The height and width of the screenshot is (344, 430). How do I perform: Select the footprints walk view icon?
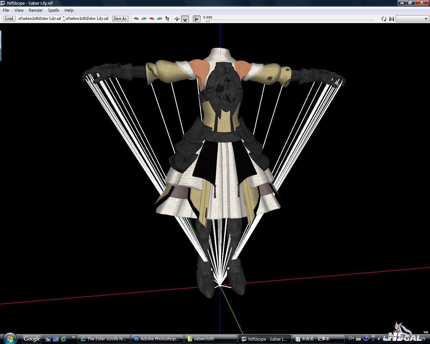[167, 18]
